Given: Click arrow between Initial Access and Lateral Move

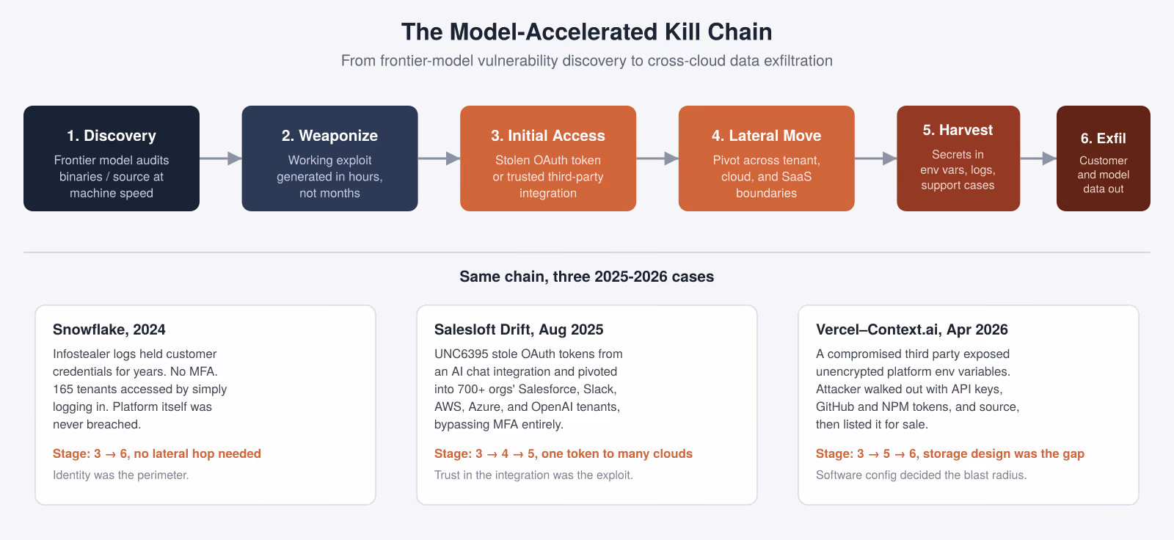Looking at the screenshot, I should click(x=657, y=158).
